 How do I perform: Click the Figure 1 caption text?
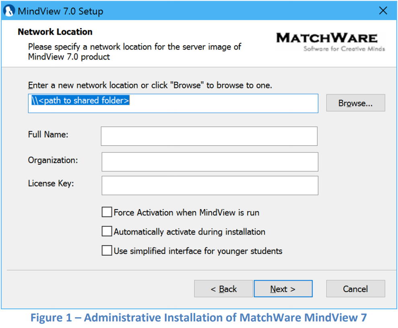coord(199,318)
